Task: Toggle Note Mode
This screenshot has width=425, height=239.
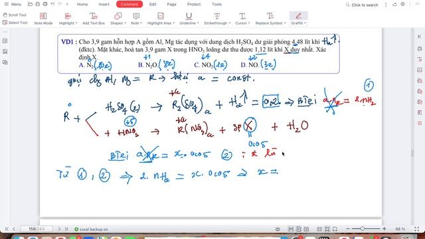Action: [x=43, y=19]
